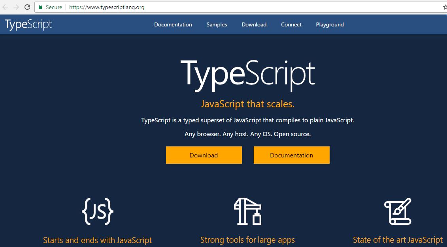Click the browser back arrow

[5, 7]
